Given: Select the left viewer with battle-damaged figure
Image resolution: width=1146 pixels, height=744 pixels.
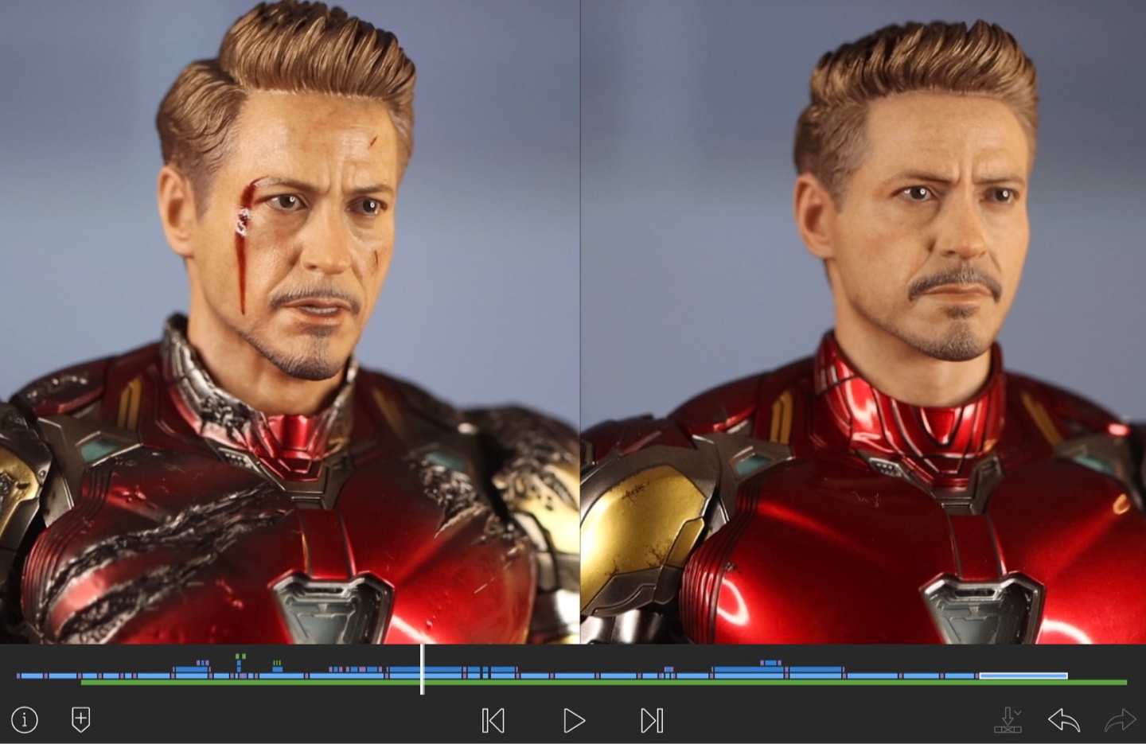Looking at the screenshot, I should coord(290,321).
